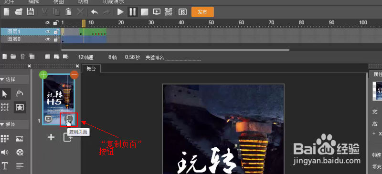Click the frame icon with a solid dot below timeline

click(56, 57)
